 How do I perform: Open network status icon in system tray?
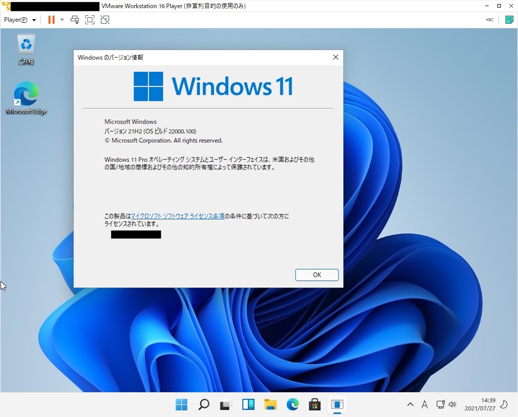(x=441, y=404)
